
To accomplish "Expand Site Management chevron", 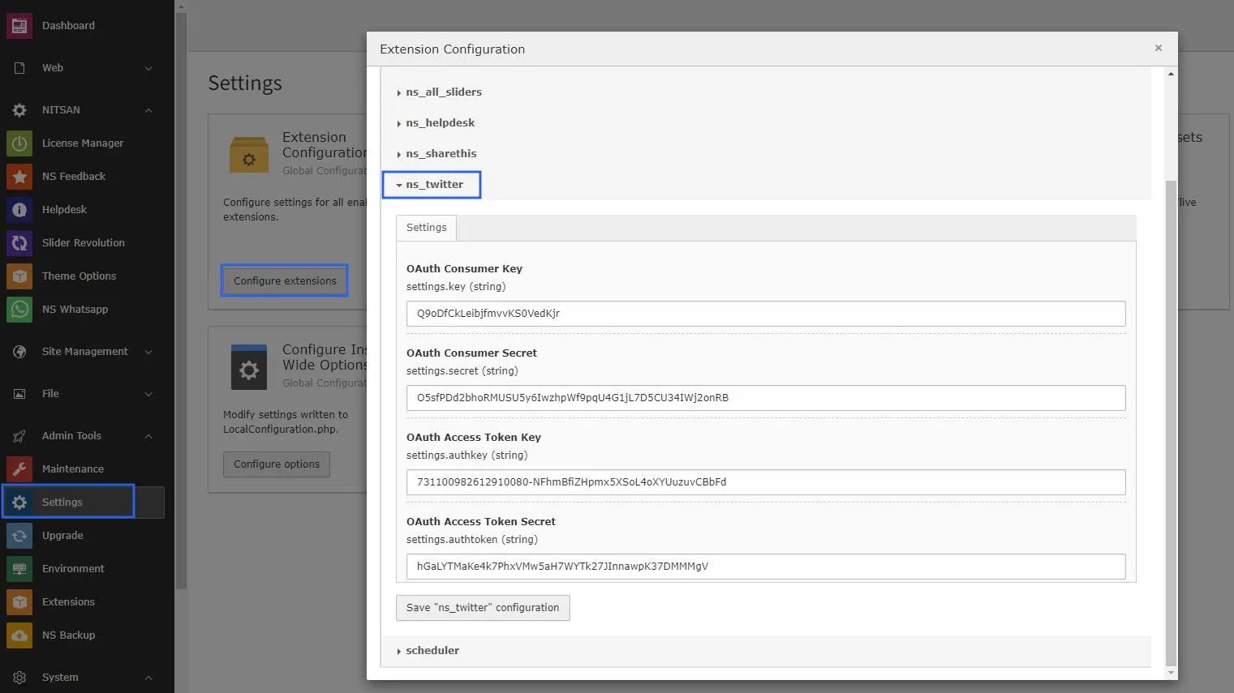I will 148,352.
